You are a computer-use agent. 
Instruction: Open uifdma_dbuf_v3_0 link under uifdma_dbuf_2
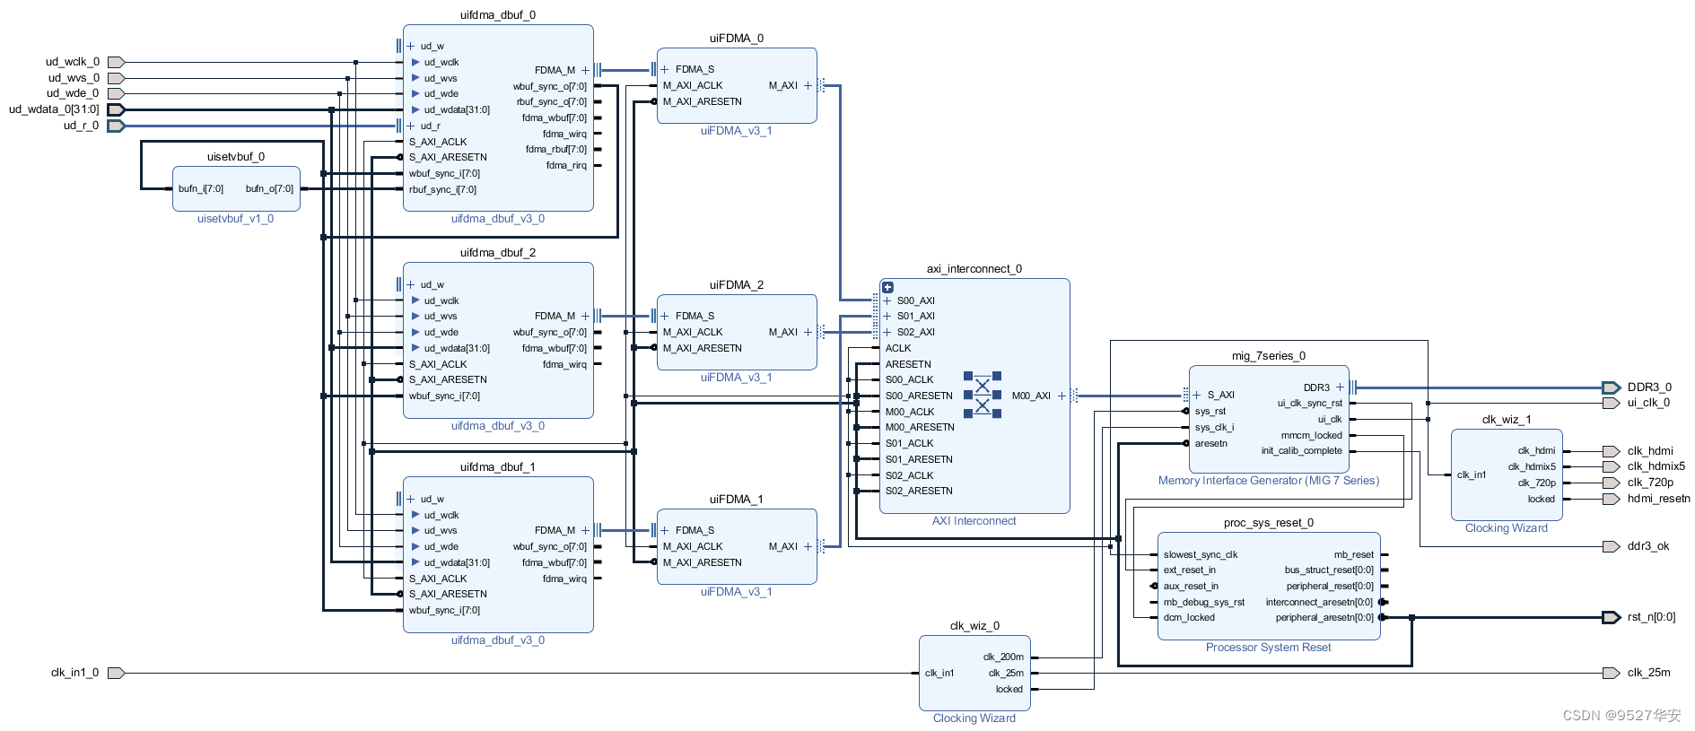coord(497,426)
